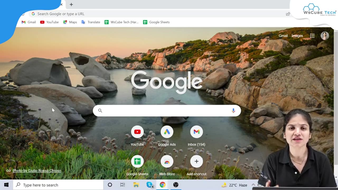Click the Google logo on the page
Viewport: 338px width, 190px height.
pyautogui.click(x=167, y=82)
